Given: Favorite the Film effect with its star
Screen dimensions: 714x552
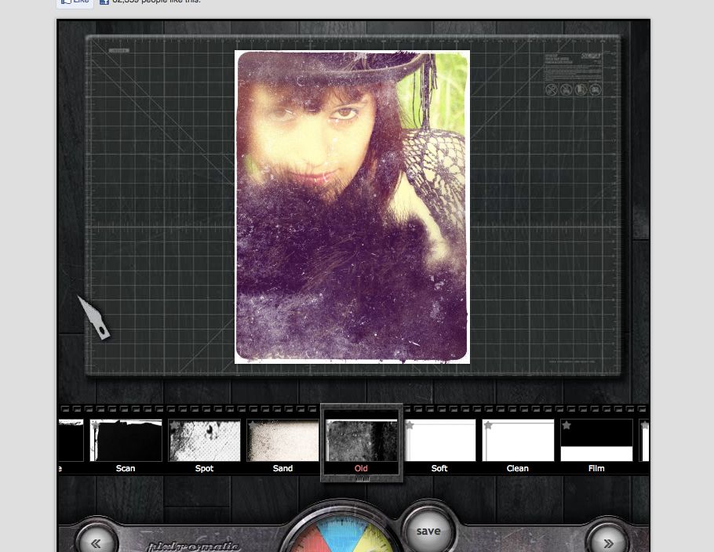Looking at the screenshot, I should click(x=566, y=424).
